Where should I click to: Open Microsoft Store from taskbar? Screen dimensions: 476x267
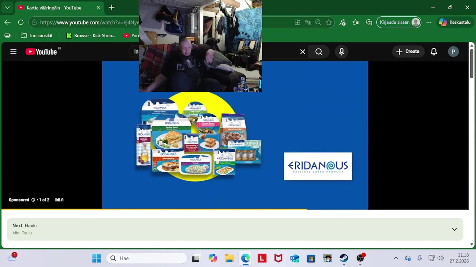coord(311,258)
